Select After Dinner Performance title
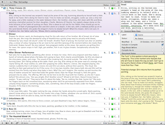This screenshot has height=125, width=165. tap(21, 52)
